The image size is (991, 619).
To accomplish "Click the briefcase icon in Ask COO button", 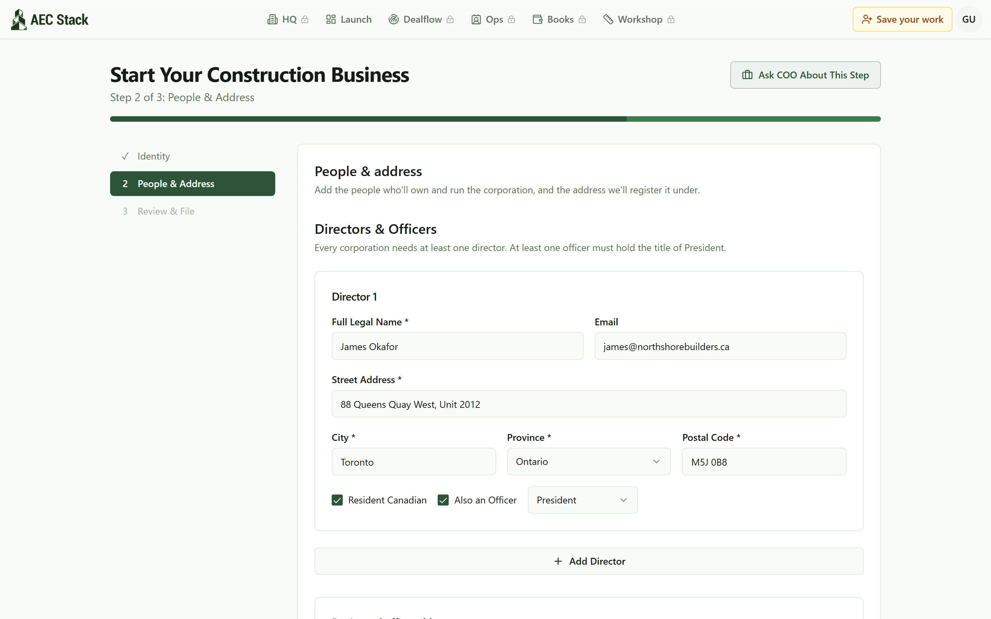I will click(x=747, y=75).
